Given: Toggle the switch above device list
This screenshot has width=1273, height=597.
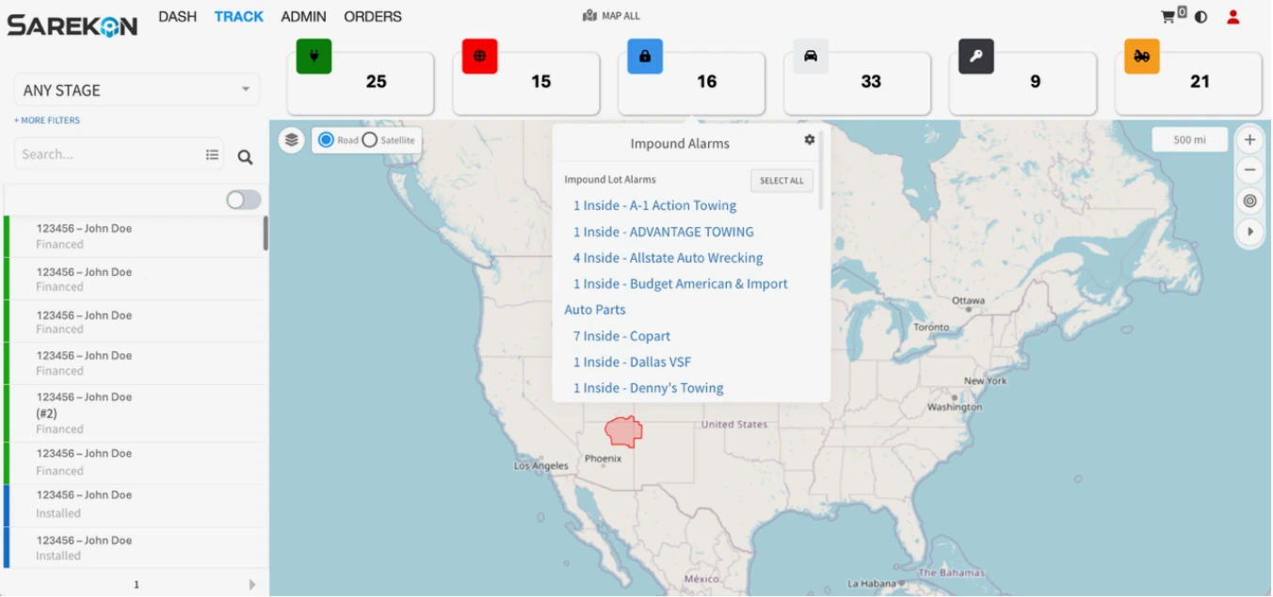Looking at the screenshot, I should coord(244,200).
